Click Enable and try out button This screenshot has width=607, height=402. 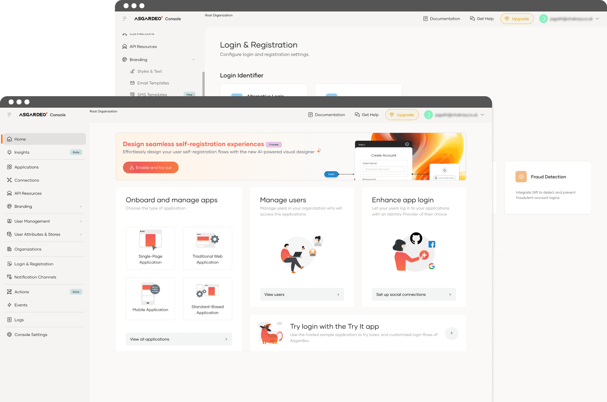150,168
